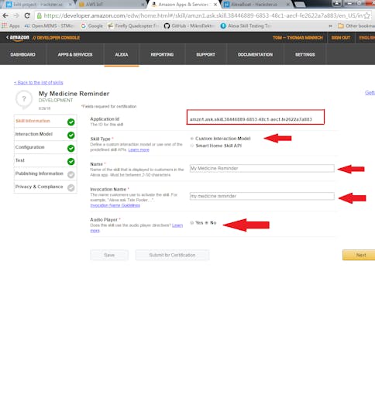Image resolution: width=375 pixels, height=395 pixels.
Task: Select Smart Home Skill API radio button
Action: 192,146
